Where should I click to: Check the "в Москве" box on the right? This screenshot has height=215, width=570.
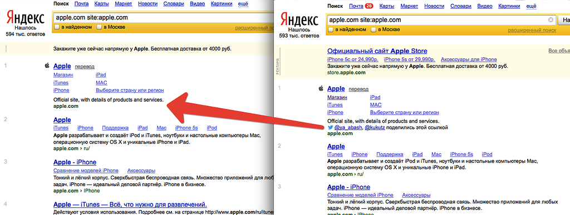pos(373,30)
